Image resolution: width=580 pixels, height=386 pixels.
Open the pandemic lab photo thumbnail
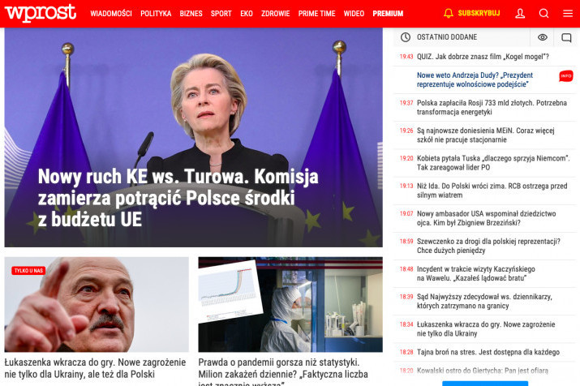click(290, 304)
